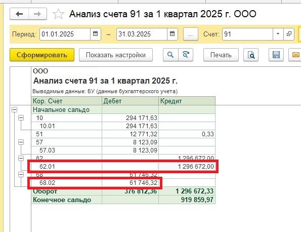
Task: Open search with magnifier icon
Action: [170, 55]
